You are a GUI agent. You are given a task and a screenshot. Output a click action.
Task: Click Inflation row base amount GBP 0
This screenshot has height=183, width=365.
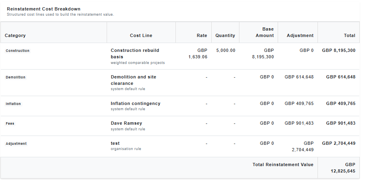click(x=267, y=103)
